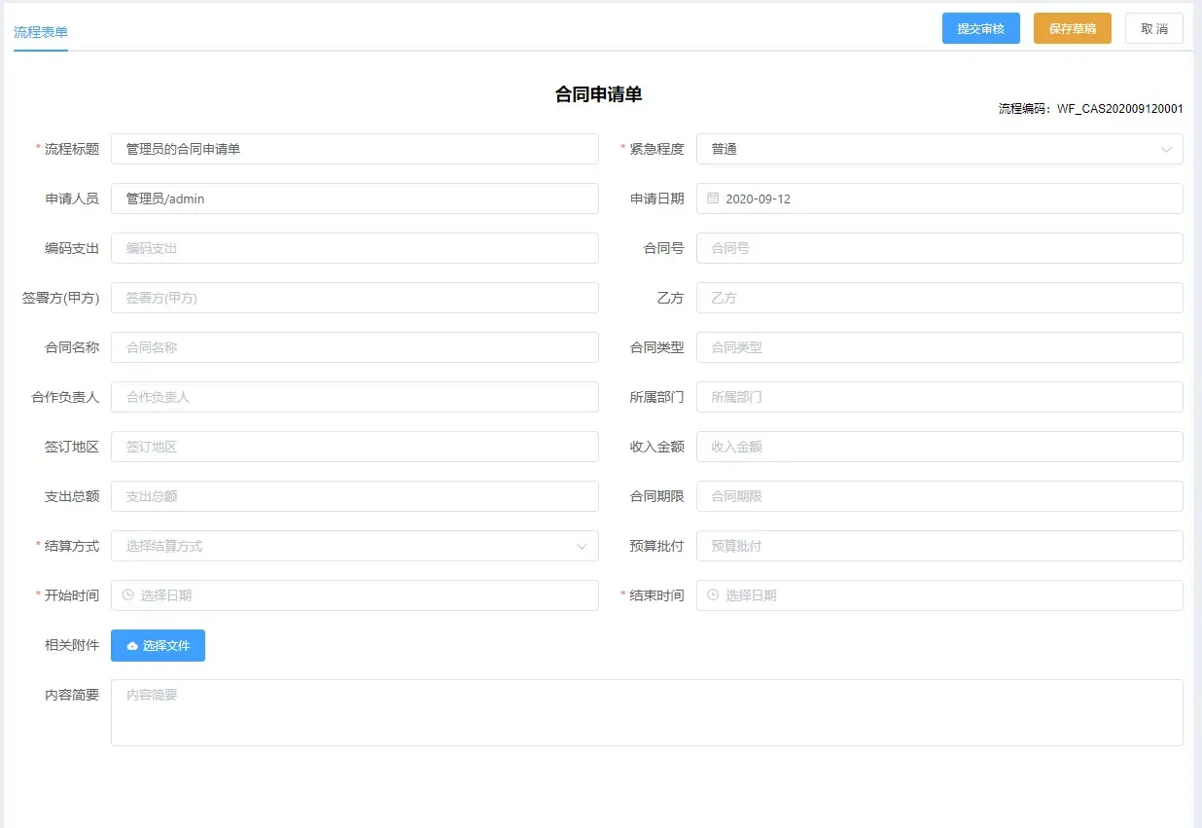Click the dropdown arrow on 紧急程度
The image size is (1202, 828).
pos(1168,149)
